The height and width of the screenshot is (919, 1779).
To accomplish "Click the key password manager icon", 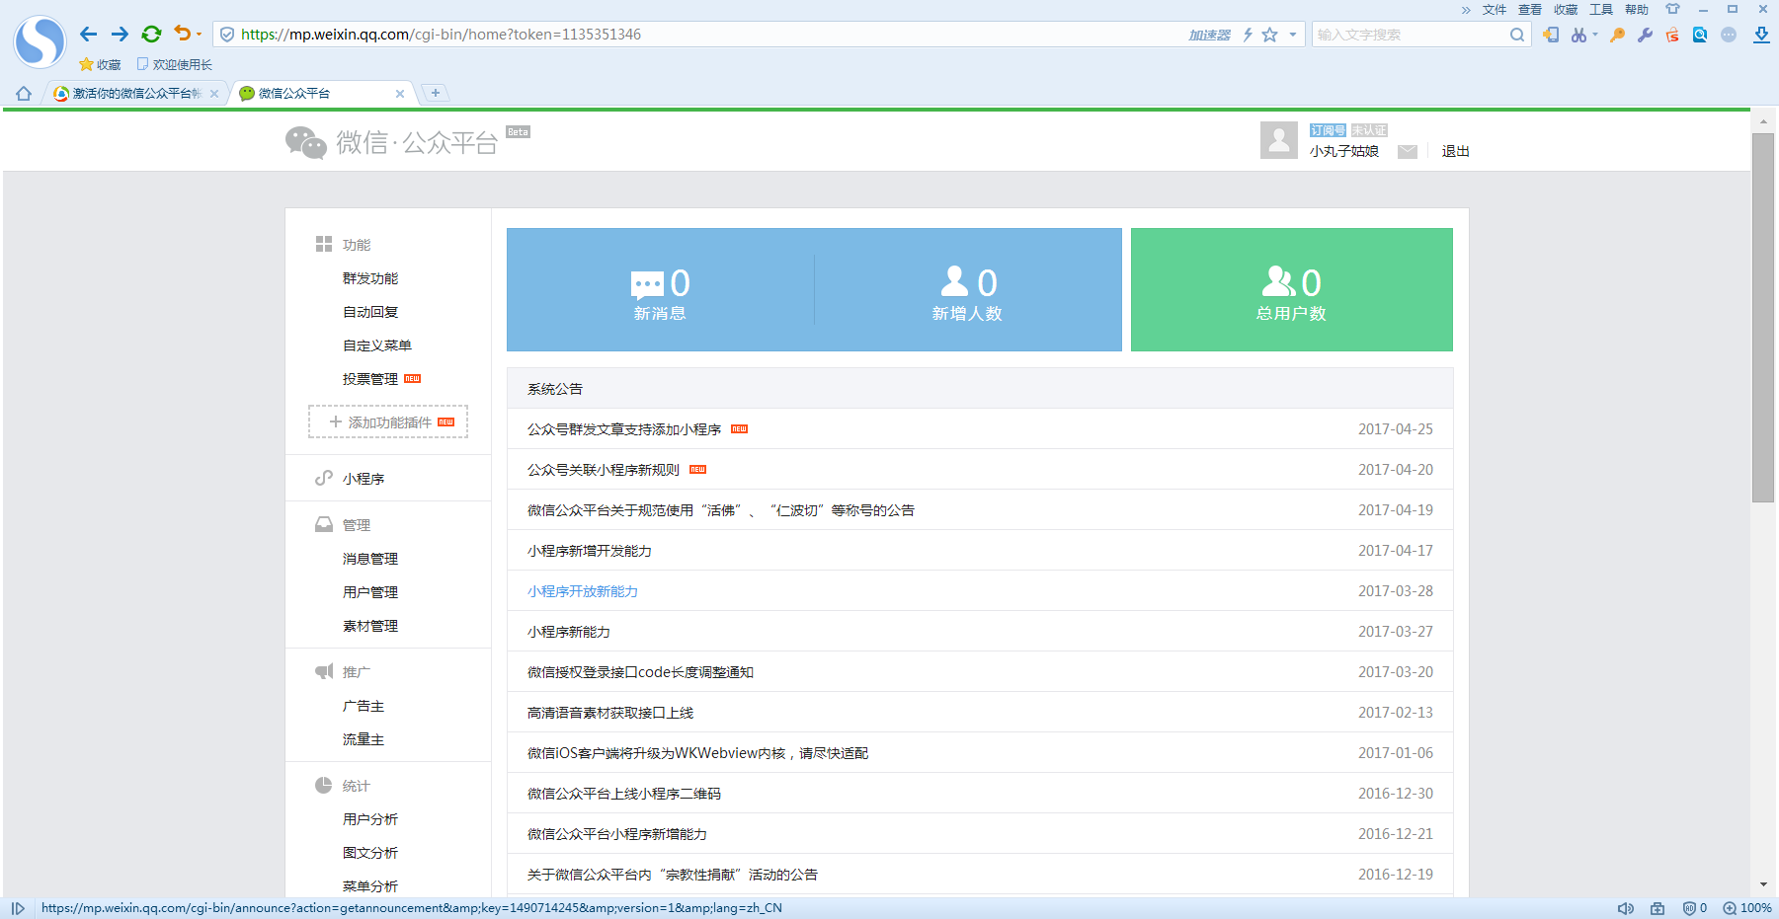I will coord(1617,35).
